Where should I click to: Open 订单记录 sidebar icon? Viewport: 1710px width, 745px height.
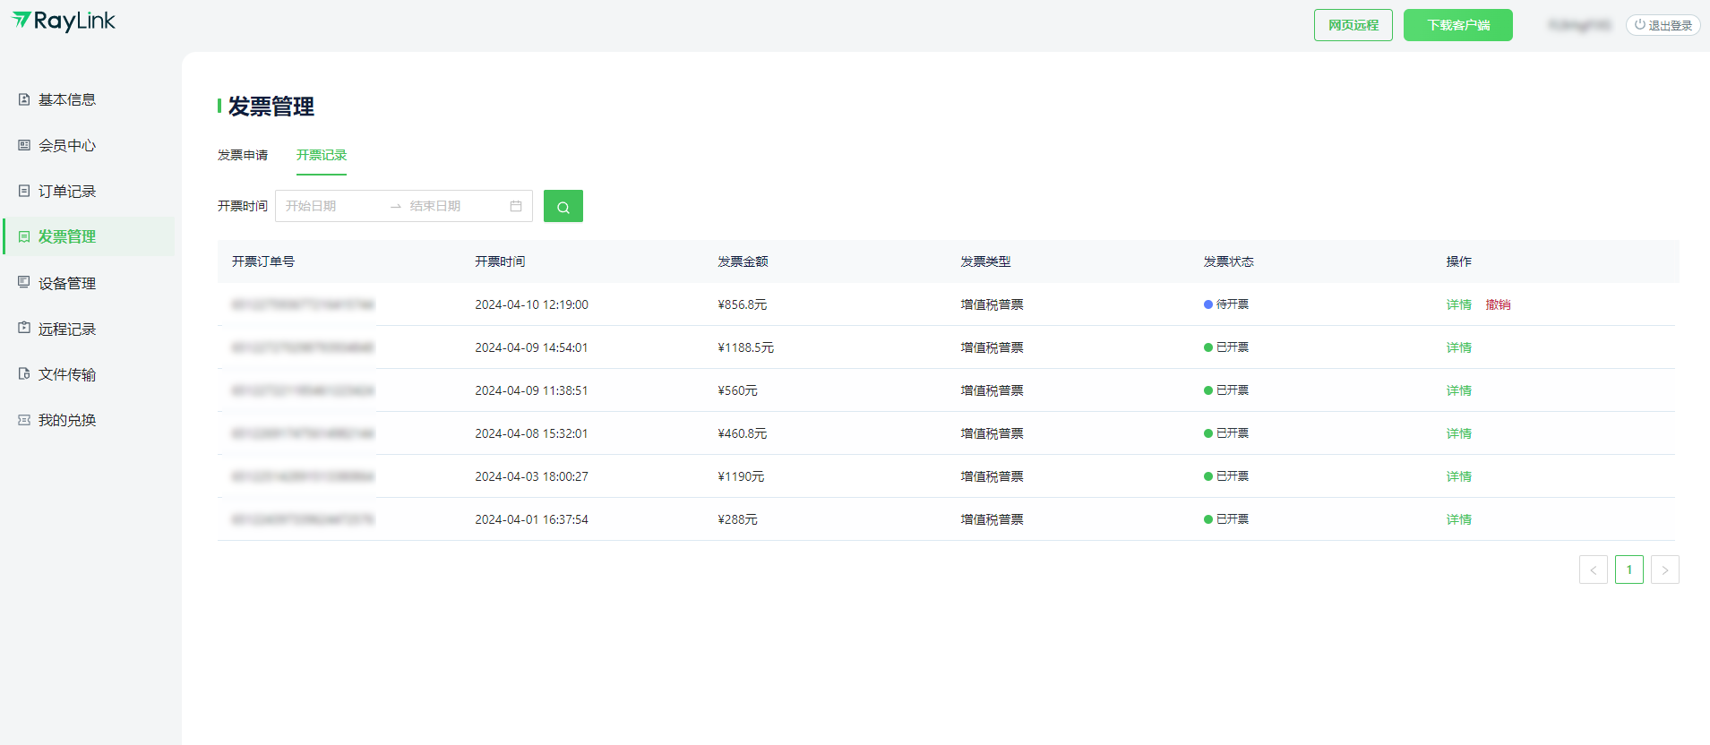pos(24,191)
